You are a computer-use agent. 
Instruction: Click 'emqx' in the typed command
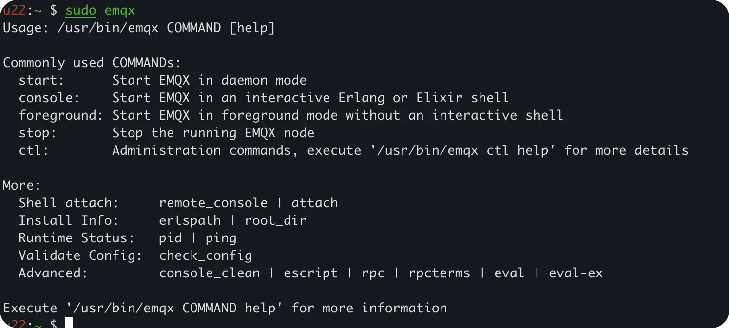[120, 10]
